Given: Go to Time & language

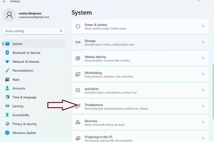Looking at the screenshot, I should [x=34, y=97].
